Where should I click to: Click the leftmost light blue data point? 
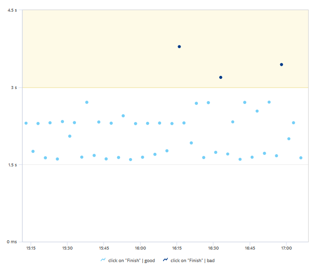[x=26, y=123]
